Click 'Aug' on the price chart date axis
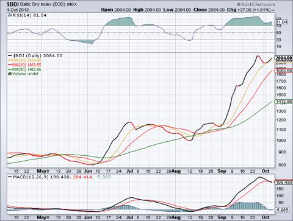 coord(176,171)
